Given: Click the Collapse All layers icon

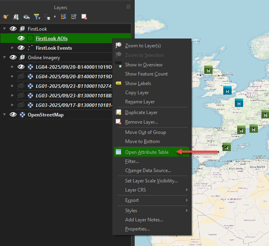Looking at the screenshot, I should tap(74, 17).
